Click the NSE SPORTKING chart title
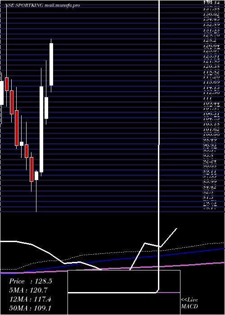Image resolution: width=225 pixels, height=315 pixels. click(43, 5)
